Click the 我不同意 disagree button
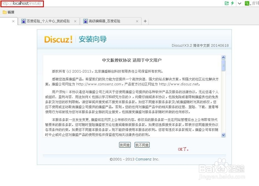 142,145
